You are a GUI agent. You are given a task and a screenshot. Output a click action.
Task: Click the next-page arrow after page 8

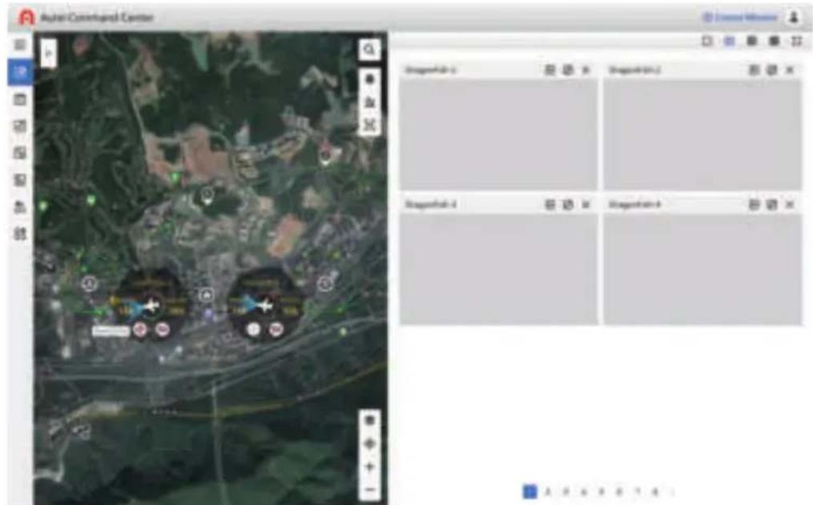(673, 491)
